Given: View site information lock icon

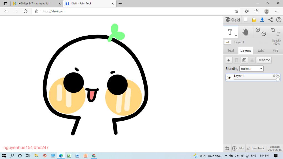Looking at the screenshot, I should point(37,11).
